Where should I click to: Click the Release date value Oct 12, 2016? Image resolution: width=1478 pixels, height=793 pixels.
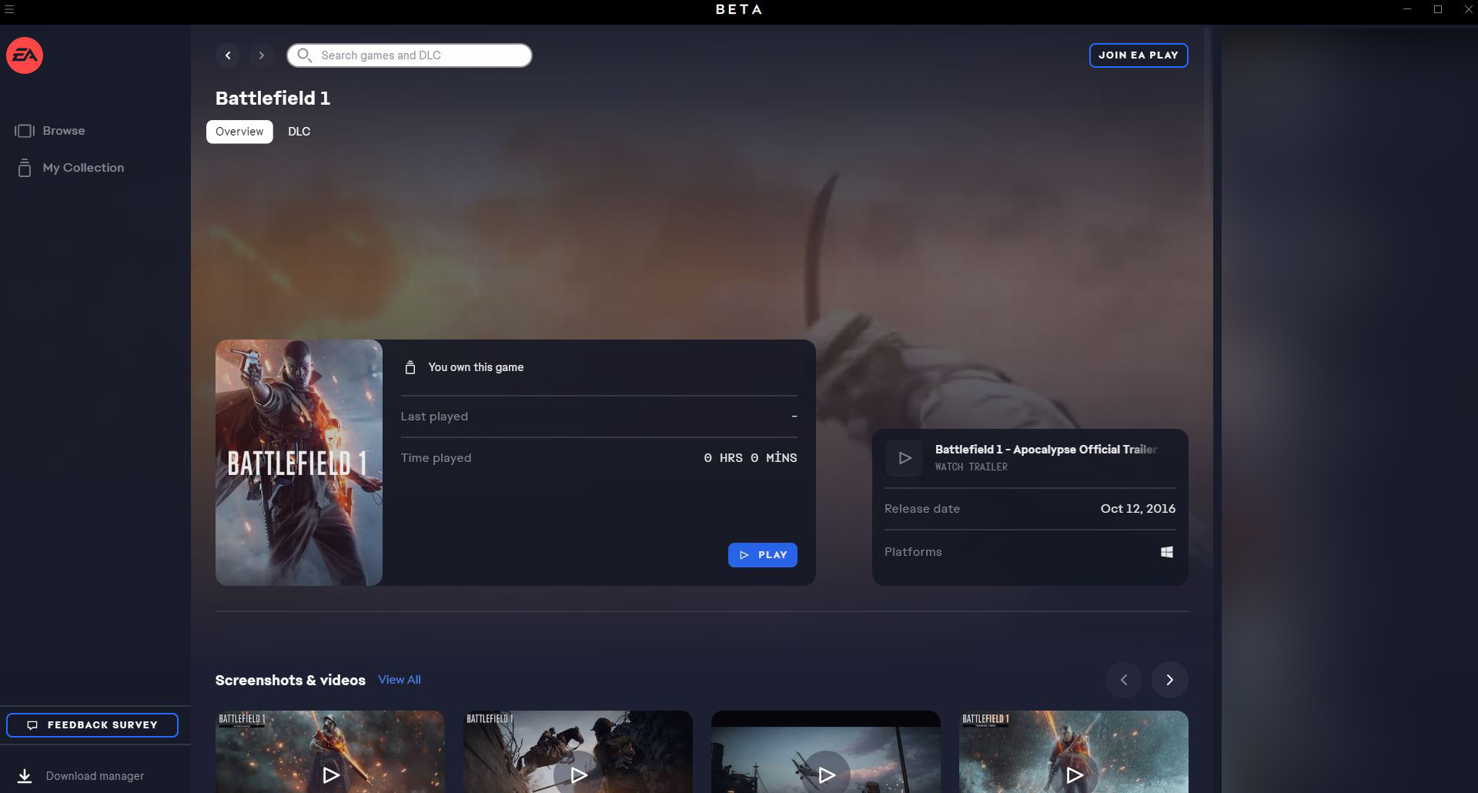tap(1138, 509)
